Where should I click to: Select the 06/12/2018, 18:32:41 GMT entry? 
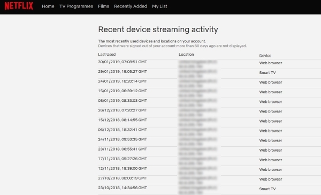coord(123,130)
